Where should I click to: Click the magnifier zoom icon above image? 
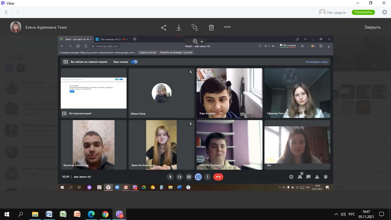point(195,42)
